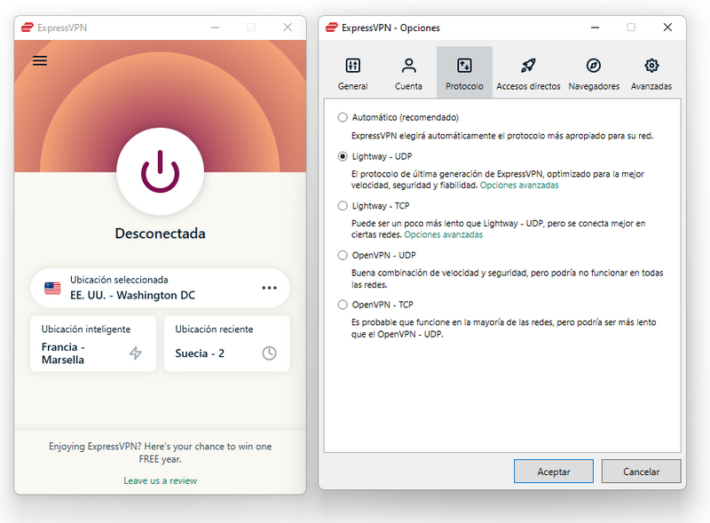Click the Avanzadas gear icon
Screen dimensions: 710x523
coord(651,66)
